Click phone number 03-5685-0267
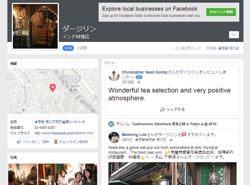Image resolution: width=250 pixels, height=185 pixels. pyautogui.click(x=45, y=127)
